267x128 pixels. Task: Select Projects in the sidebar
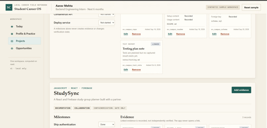pyautogui.click(x=25, y=41)
